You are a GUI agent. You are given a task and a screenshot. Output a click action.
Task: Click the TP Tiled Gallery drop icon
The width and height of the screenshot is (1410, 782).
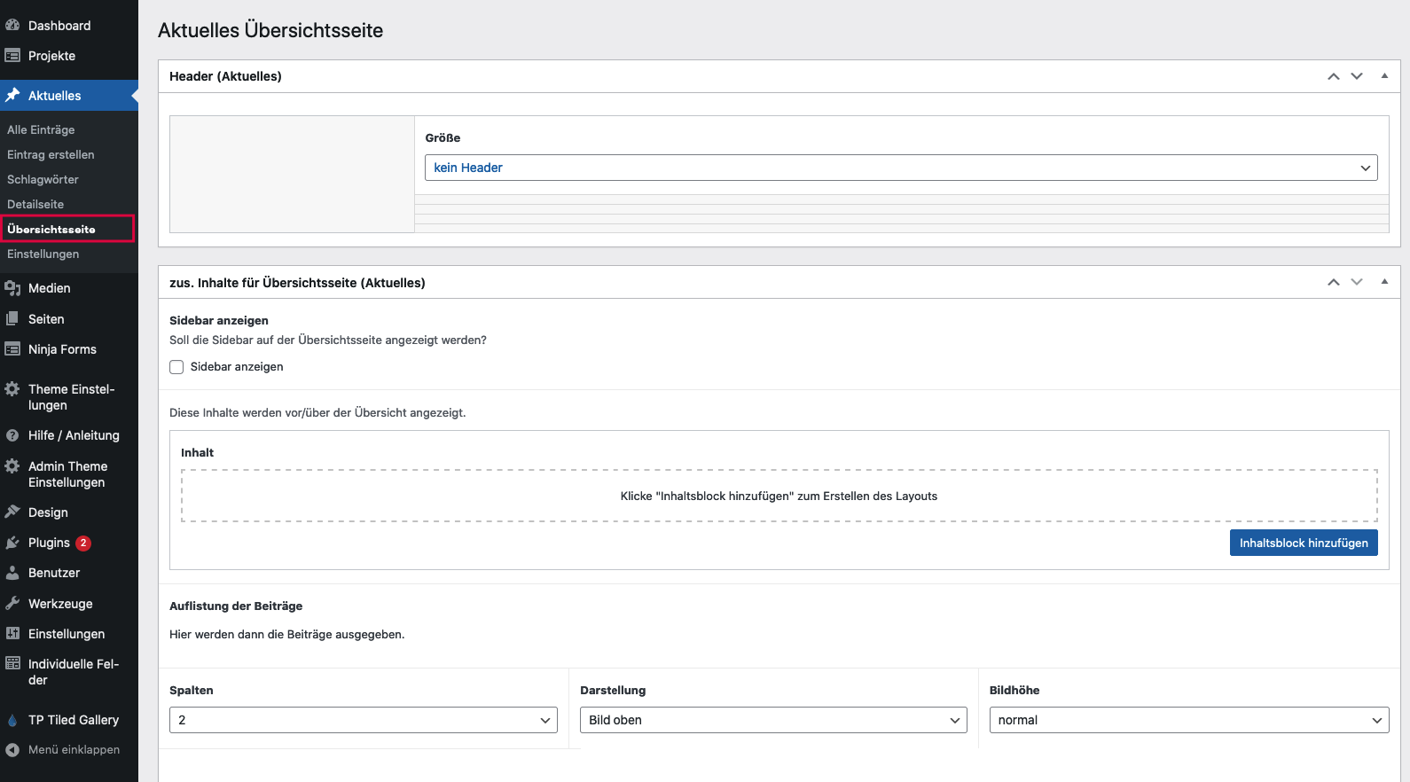coord(12,720)
